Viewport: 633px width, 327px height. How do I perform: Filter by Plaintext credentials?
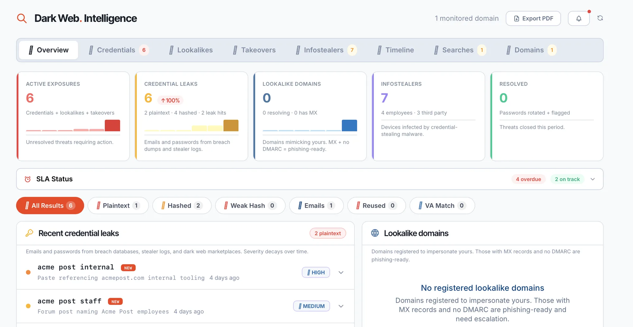point(118,205)
